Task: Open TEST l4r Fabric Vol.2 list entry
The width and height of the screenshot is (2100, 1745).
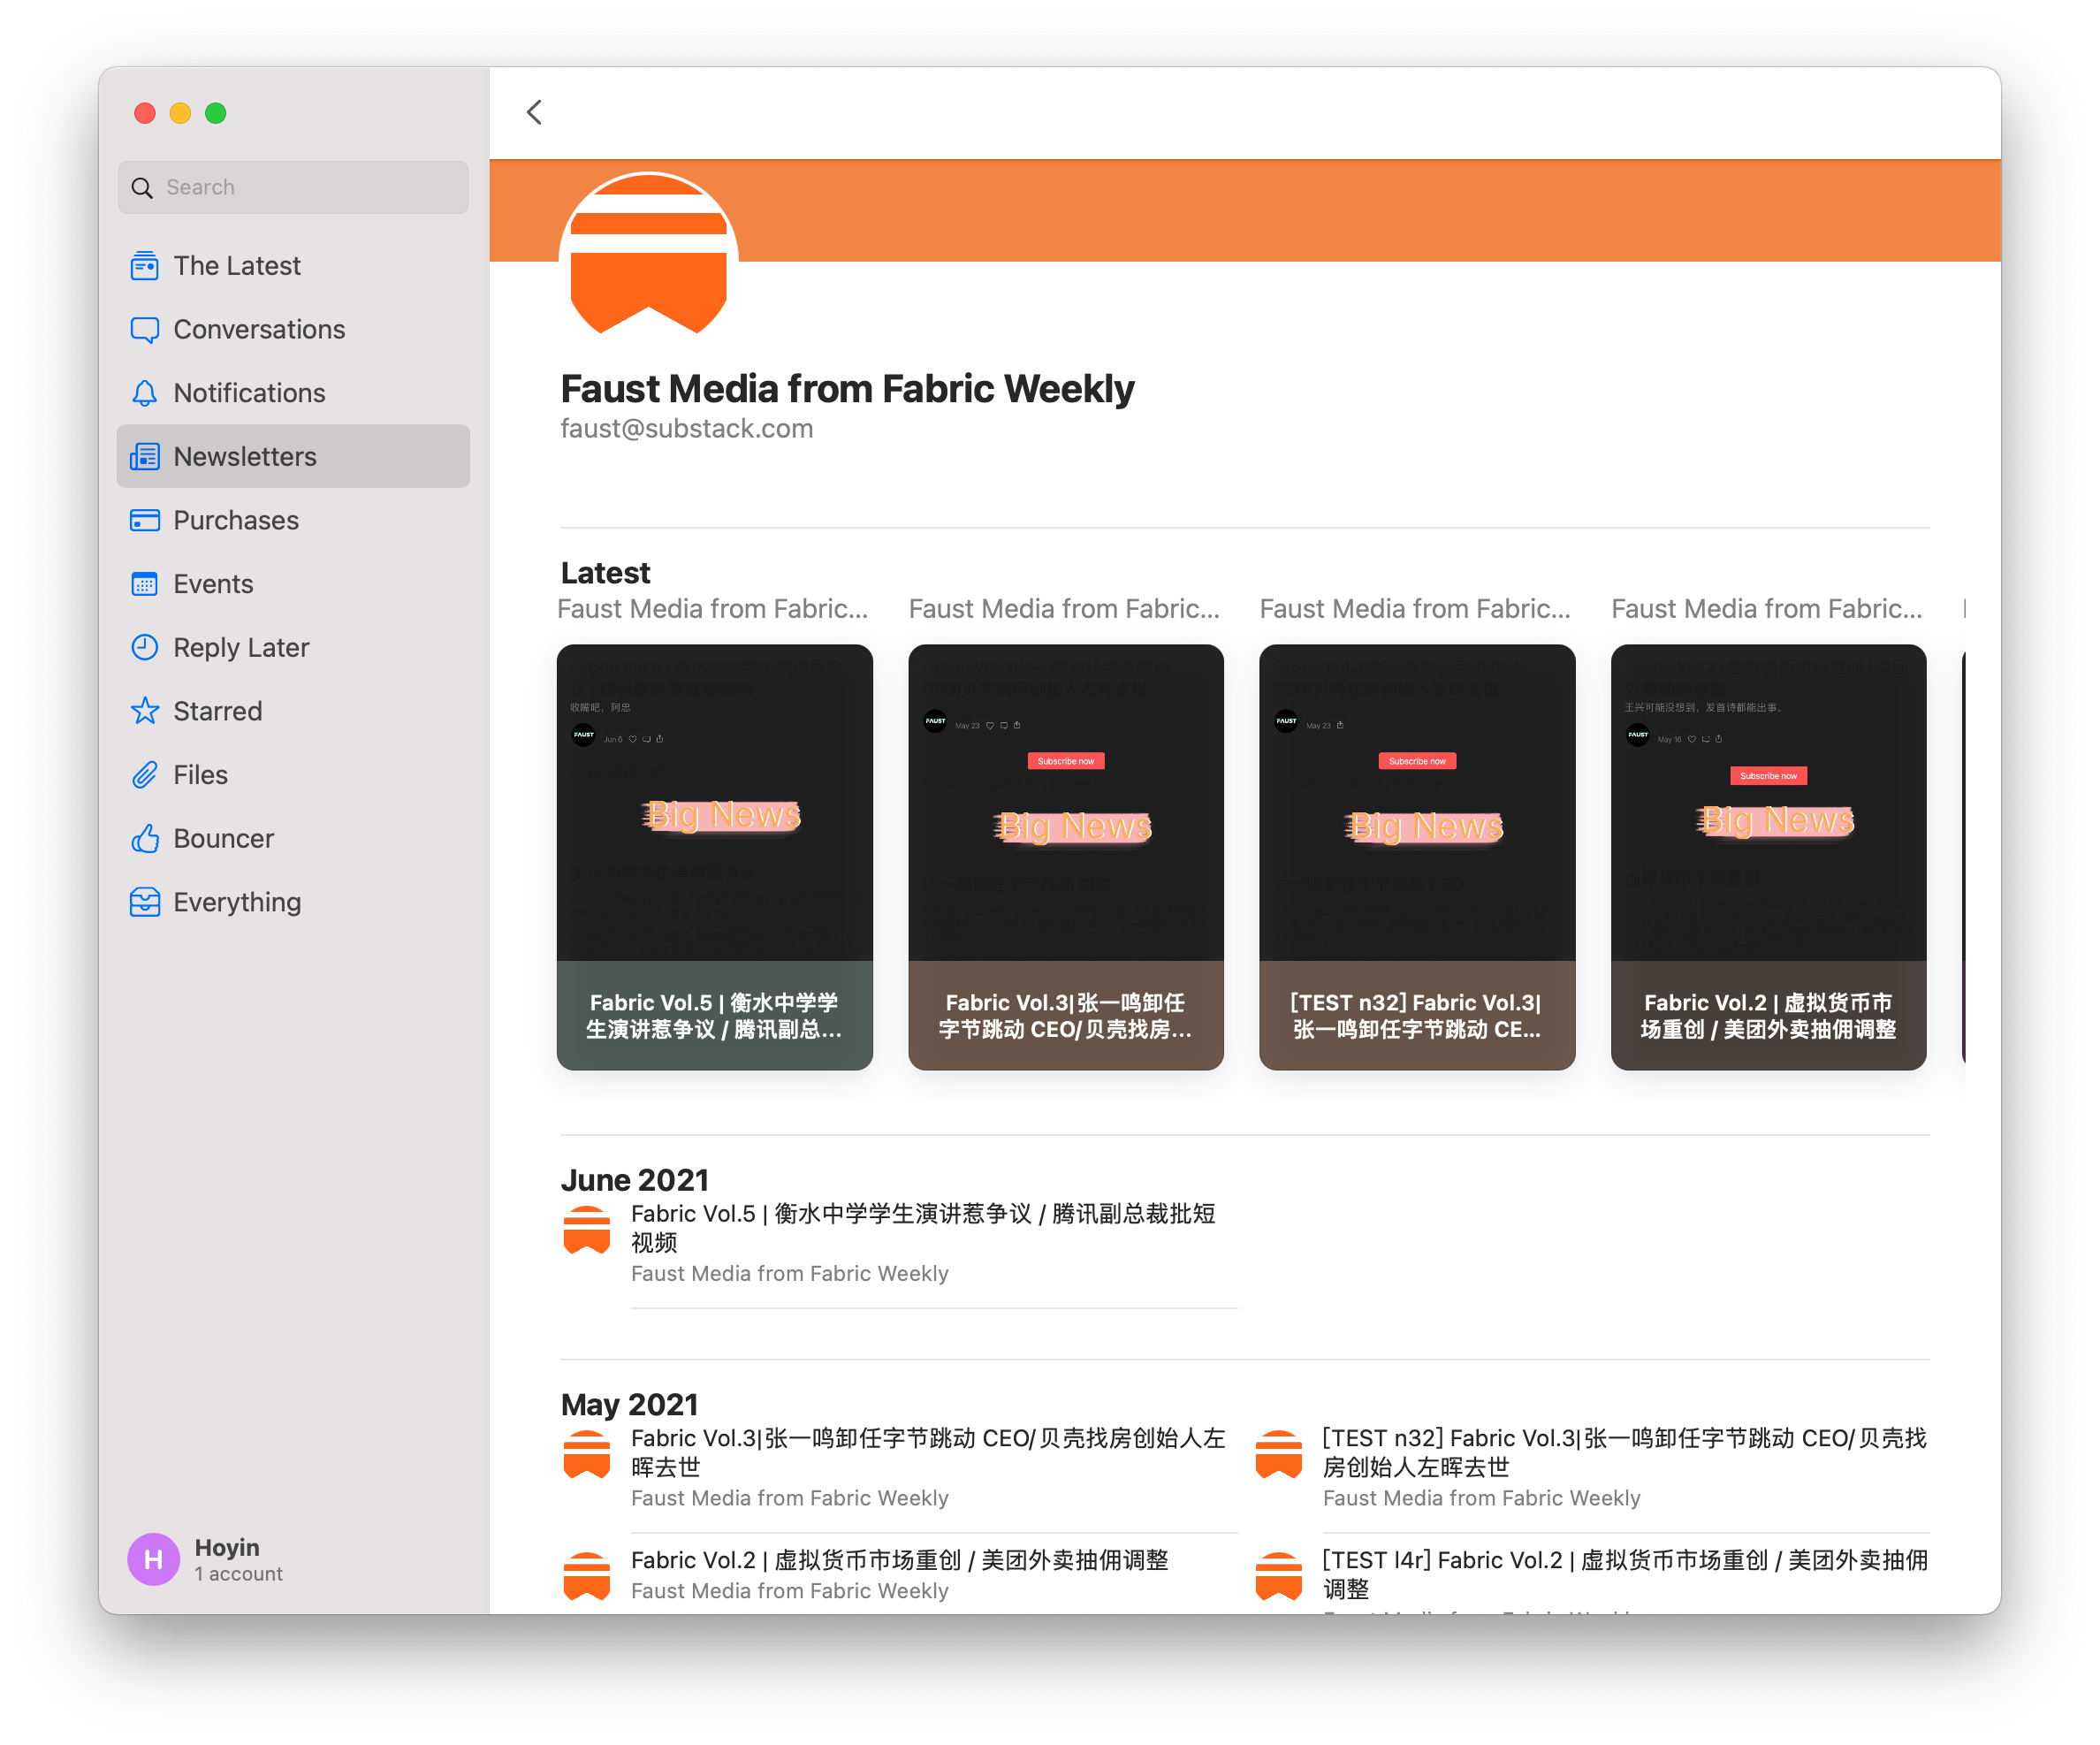Action: [1624, 1573]
